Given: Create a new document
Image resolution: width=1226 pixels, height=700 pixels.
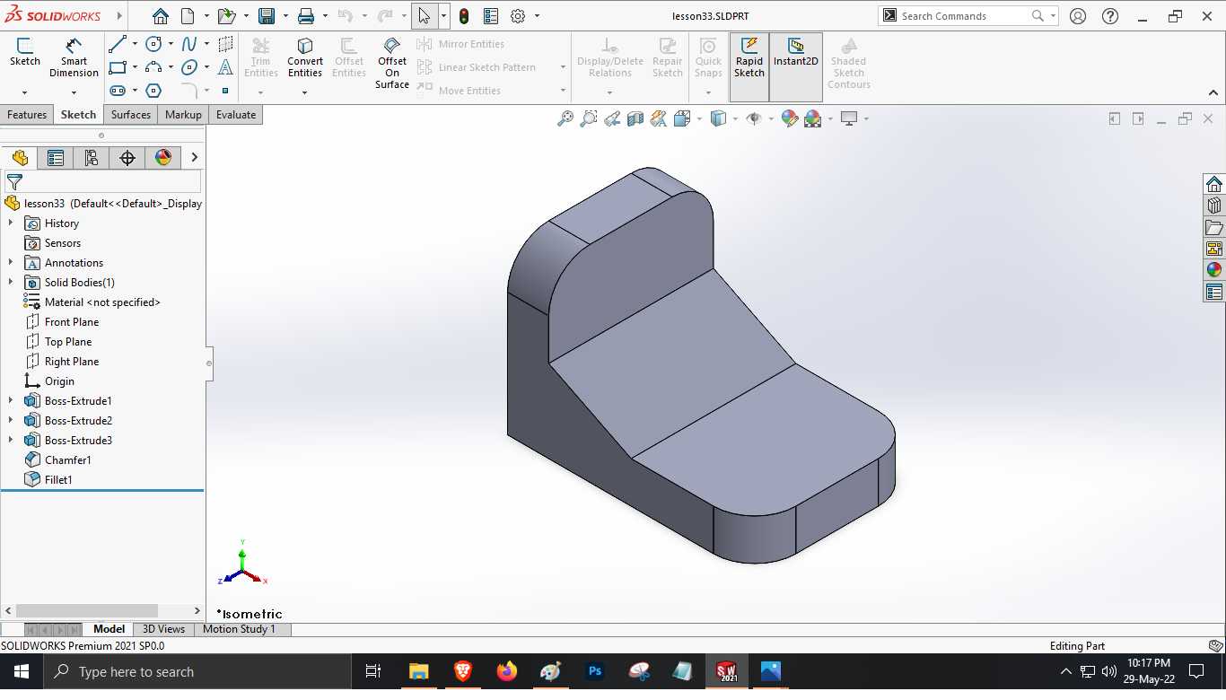Looking at the screenshot, I should (x=188, y=16).
